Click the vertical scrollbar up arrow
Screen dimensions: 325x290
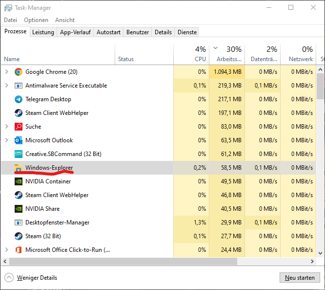(x=320, y=69)
